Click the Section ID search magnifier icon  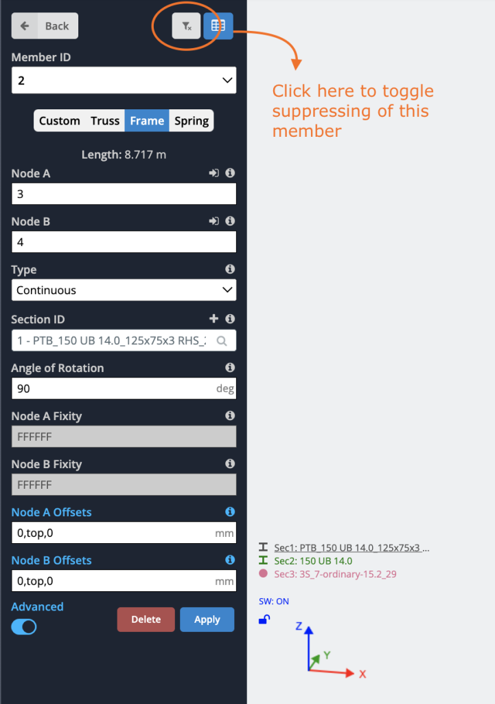pyautogui.click(x=222, y=340)
